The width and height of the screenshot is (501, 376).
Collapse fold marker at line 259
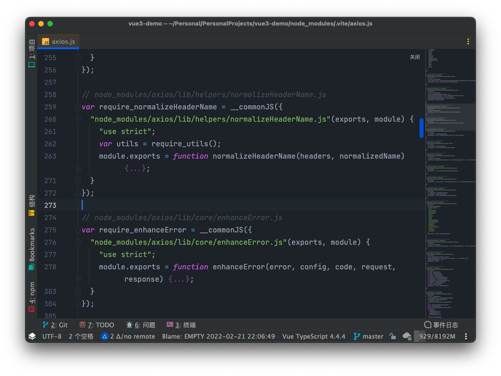[x=78, y=107]
